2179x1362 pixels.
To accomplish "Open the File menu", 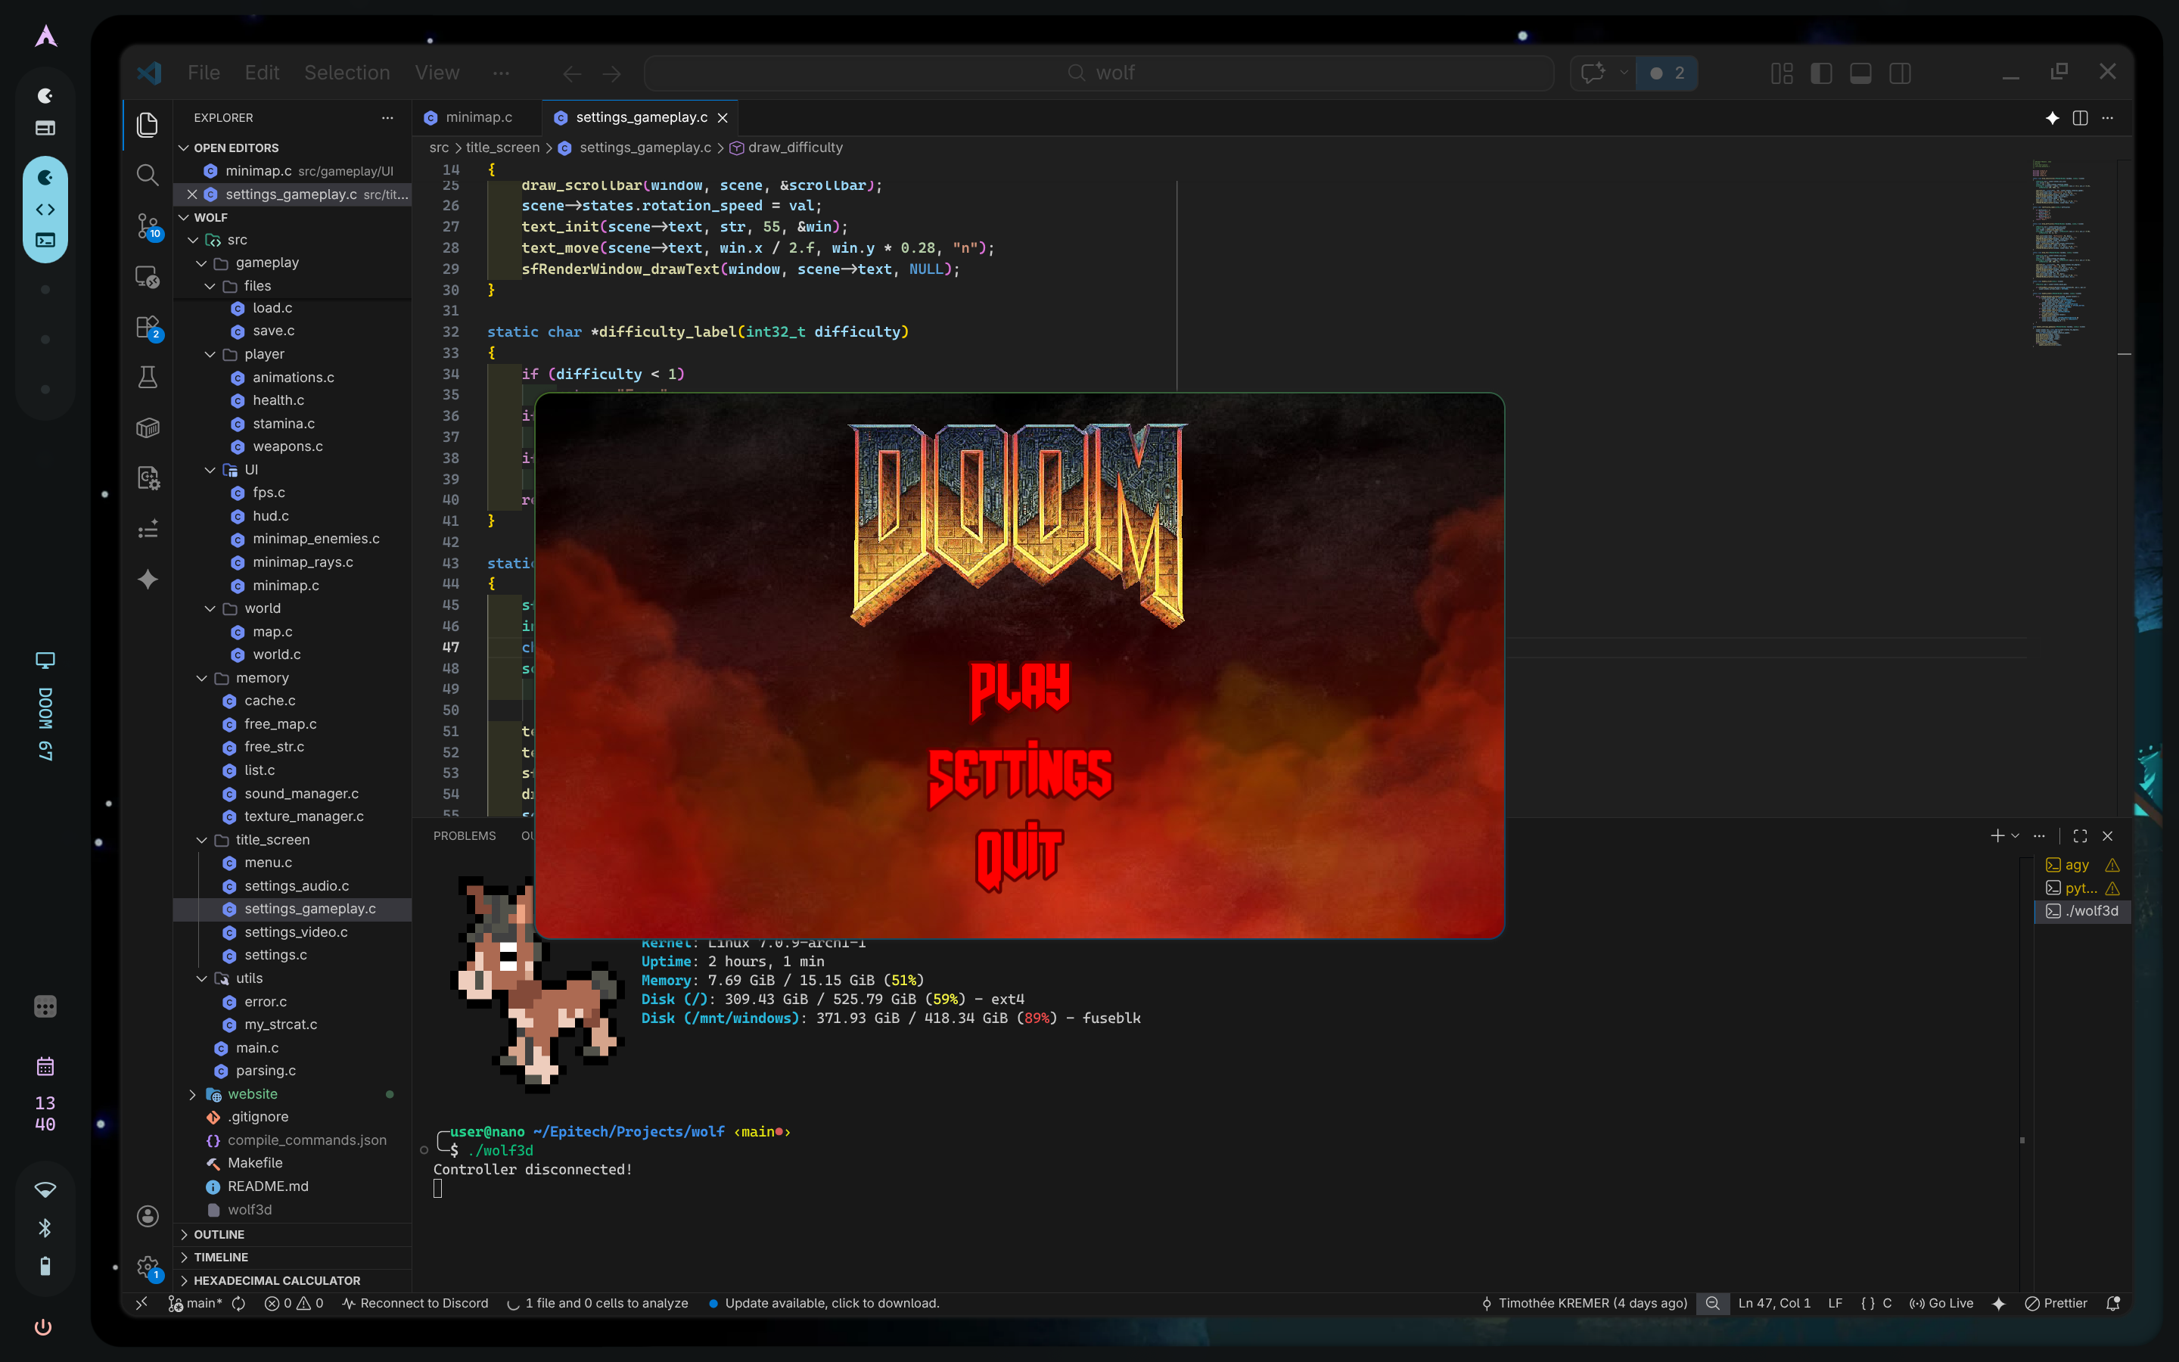I will (204, 73).
